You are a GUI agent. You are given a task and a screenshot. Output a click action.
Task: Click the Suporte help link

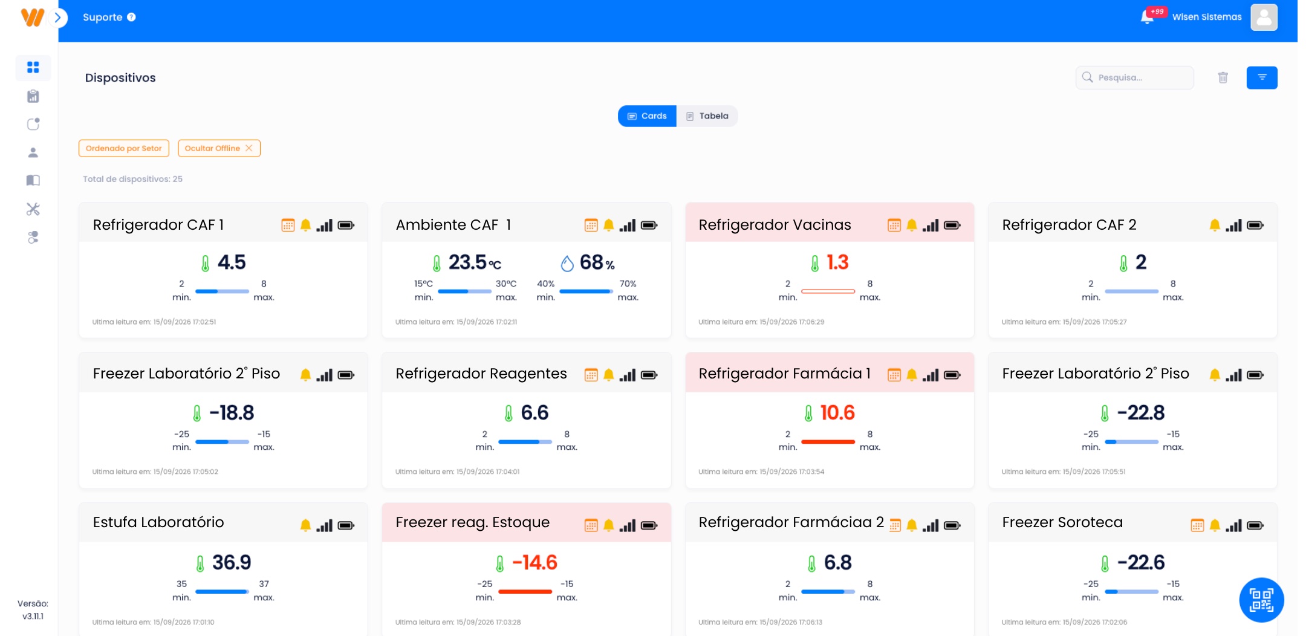point(109,18)
